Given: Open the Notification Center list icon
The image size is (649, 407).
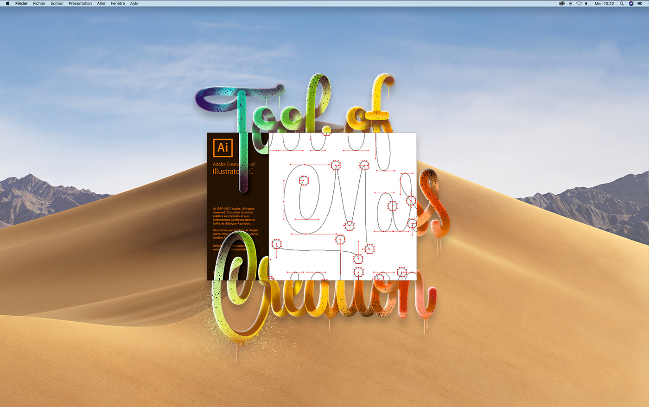Looking at the screenshot, I should tap(640, 3).
